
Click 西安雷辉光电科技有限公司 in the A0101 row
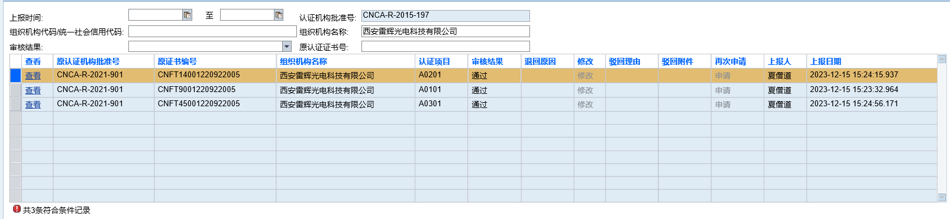pos(327,90)
